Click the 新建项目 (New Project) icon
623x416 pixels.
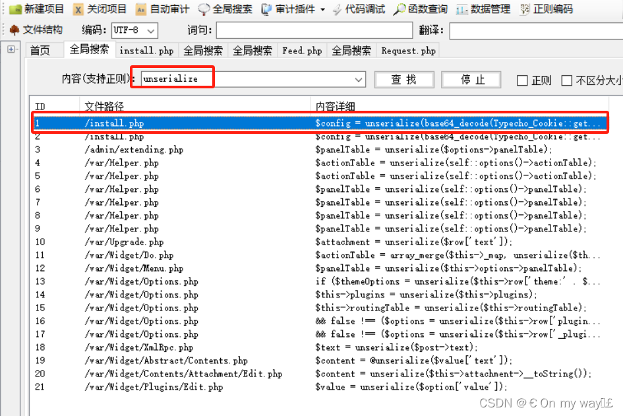34,9
